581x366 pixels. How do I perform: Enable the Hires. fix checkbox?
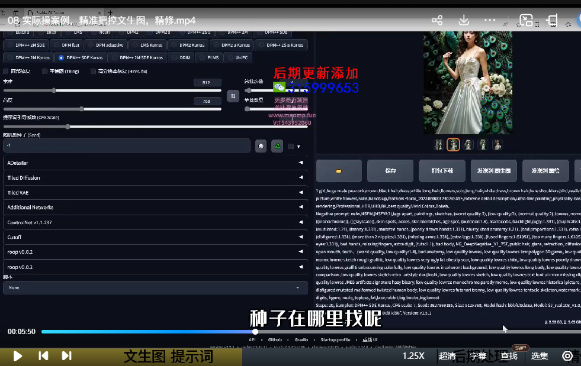93,71
